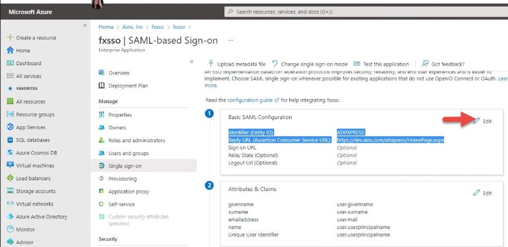Click Unique User Identifier label
This screenshot has height=247, width=508.
point(253,235)
